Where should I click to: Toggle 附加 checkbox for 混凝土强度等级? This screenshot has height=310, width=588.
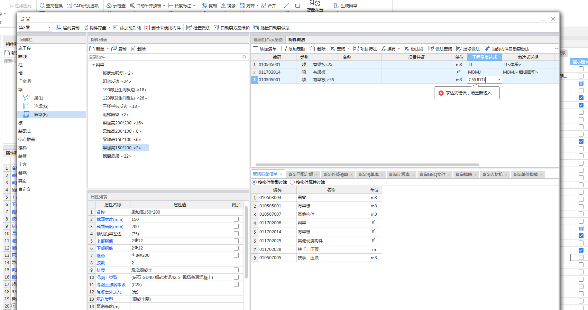(236, 284)
